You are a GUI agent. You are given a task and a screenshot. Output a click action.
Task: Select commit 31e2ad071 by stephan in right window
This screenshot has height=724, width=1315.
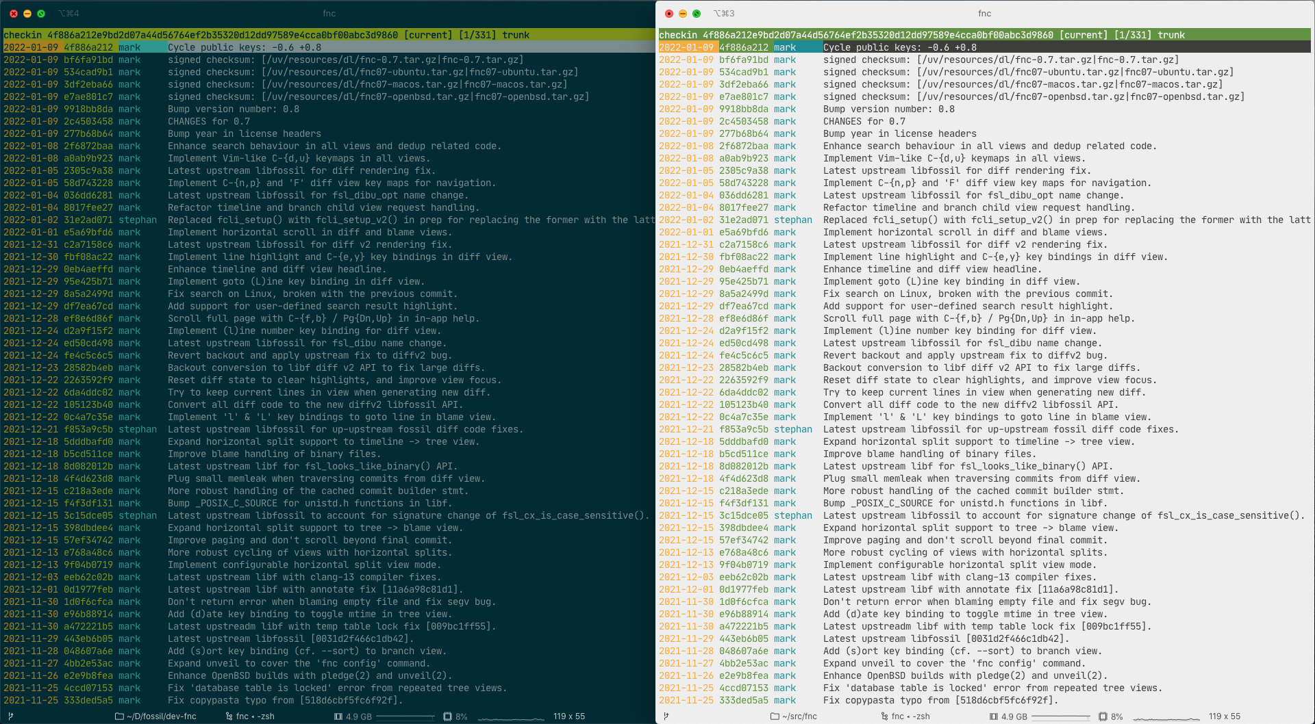click(985, 220)
